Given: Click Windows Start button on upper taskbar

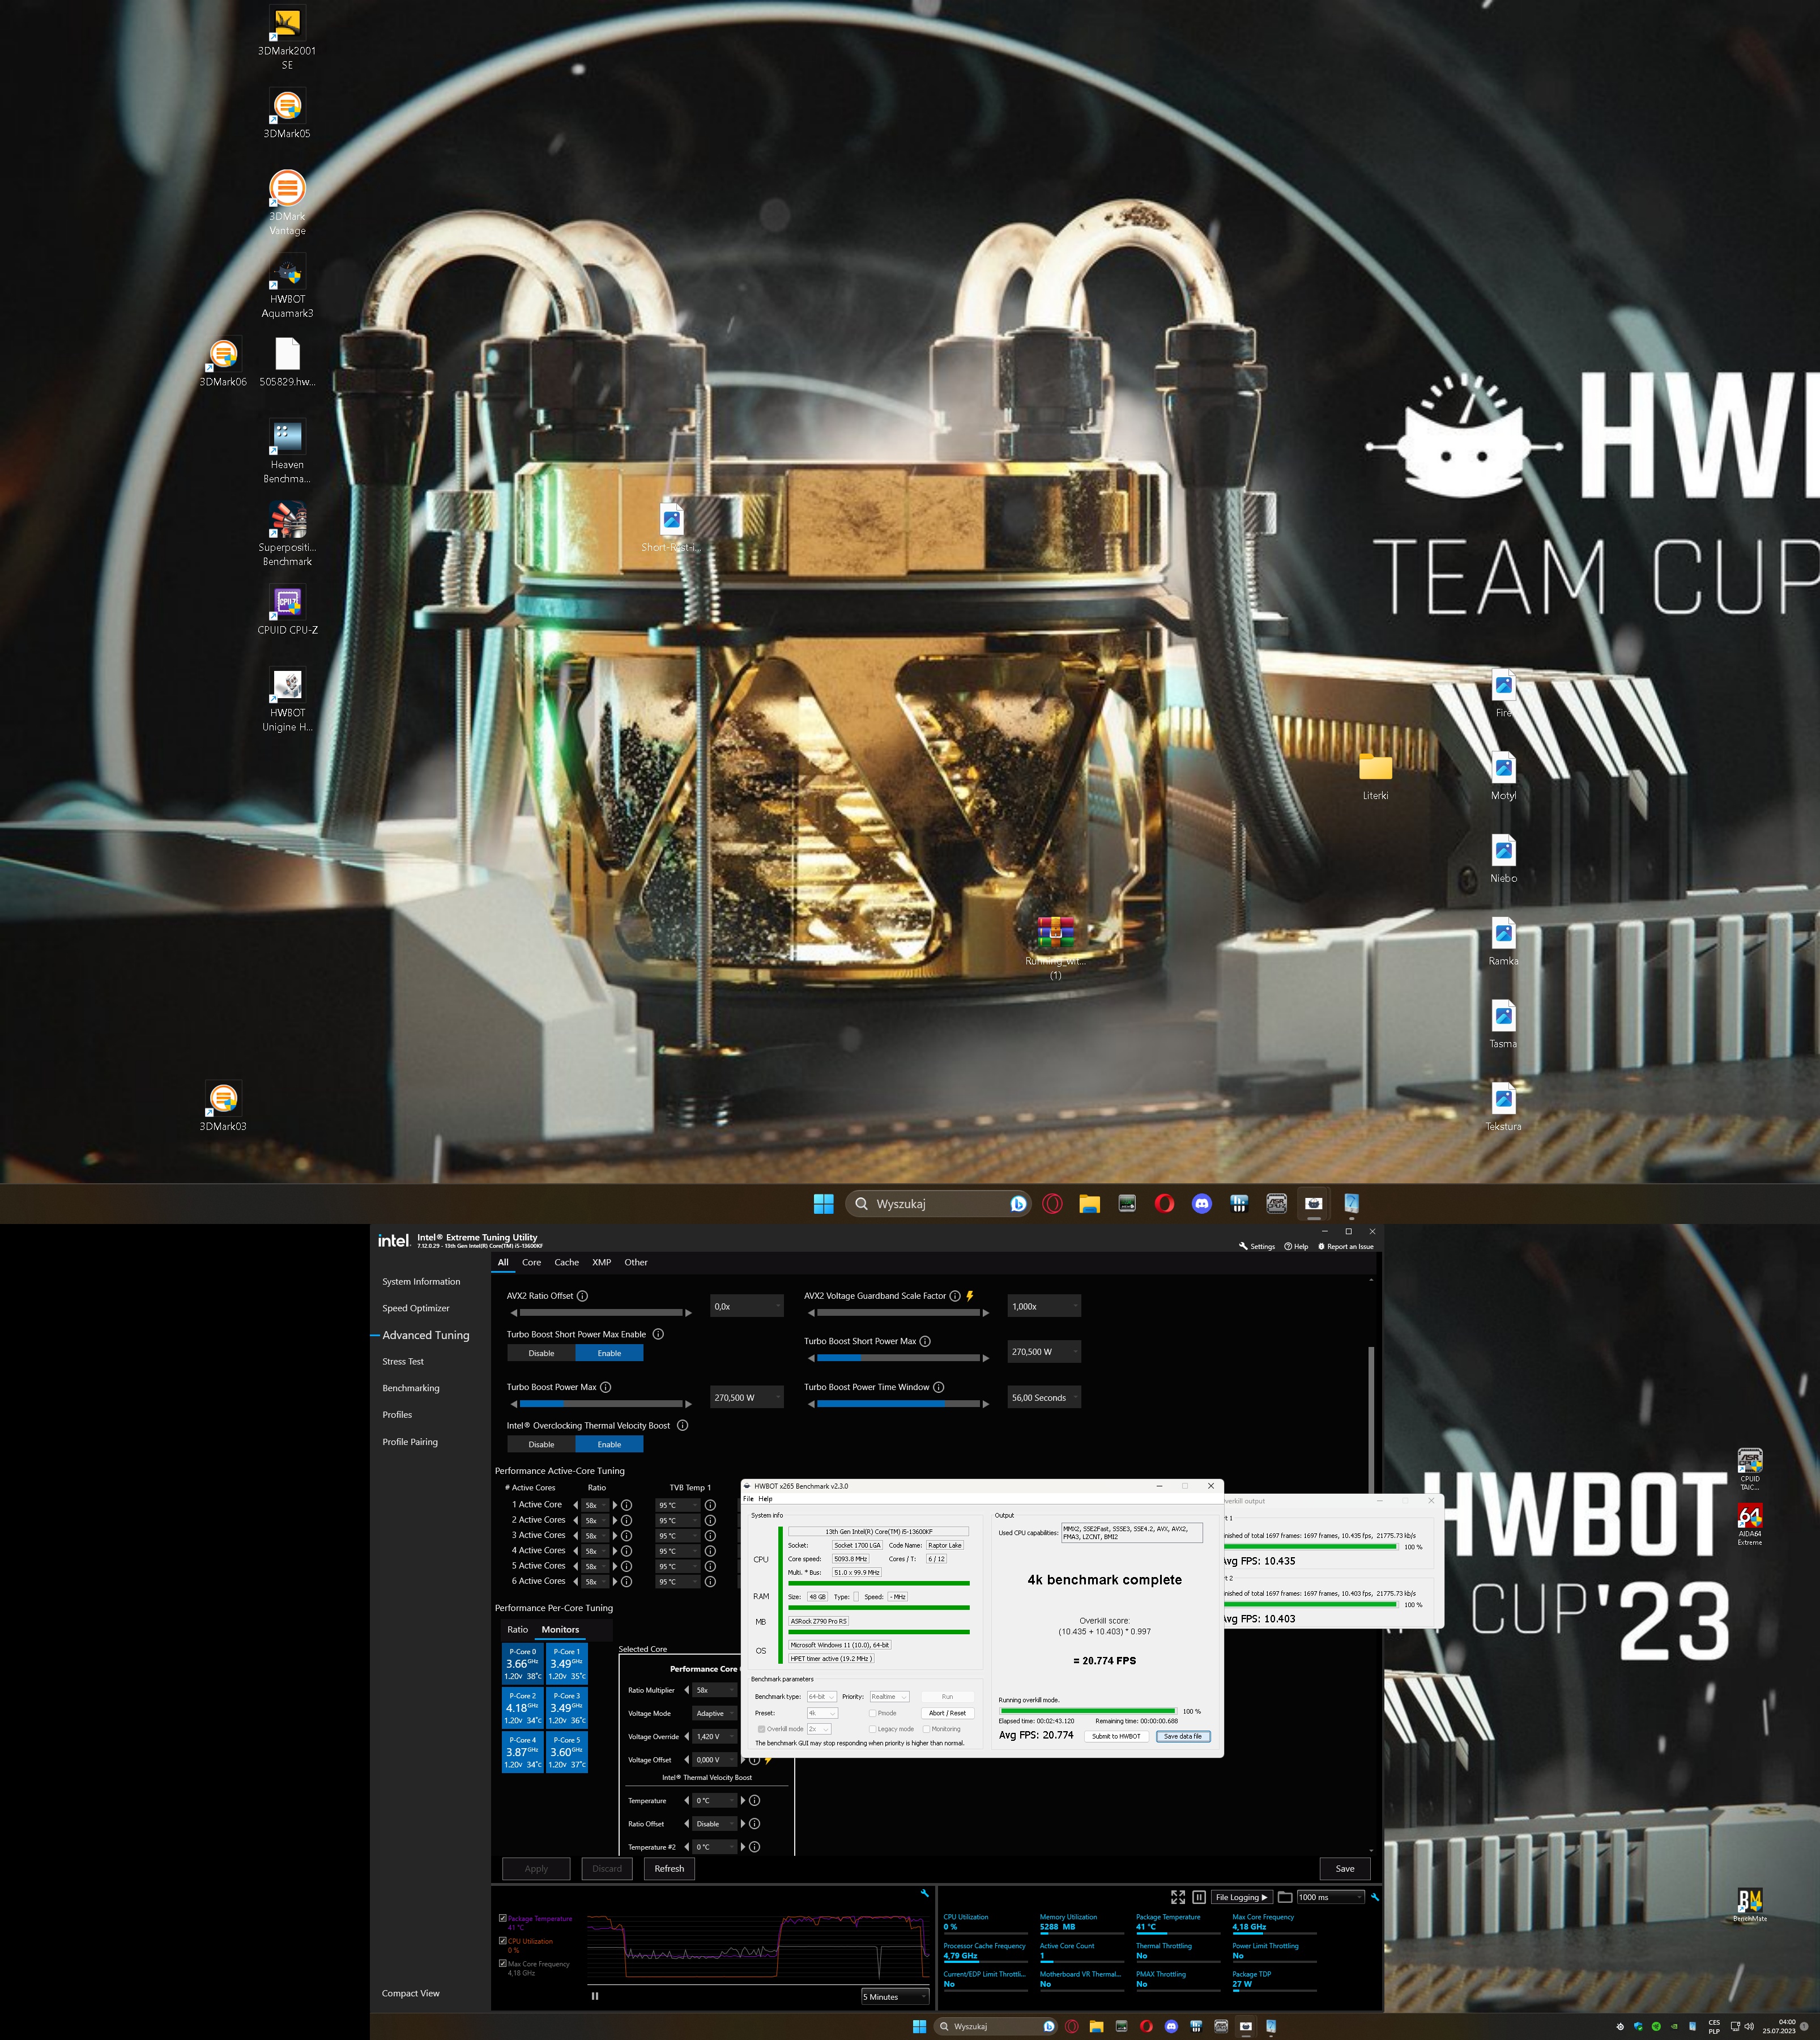Looking at the screenshot, I should 824,1204.
